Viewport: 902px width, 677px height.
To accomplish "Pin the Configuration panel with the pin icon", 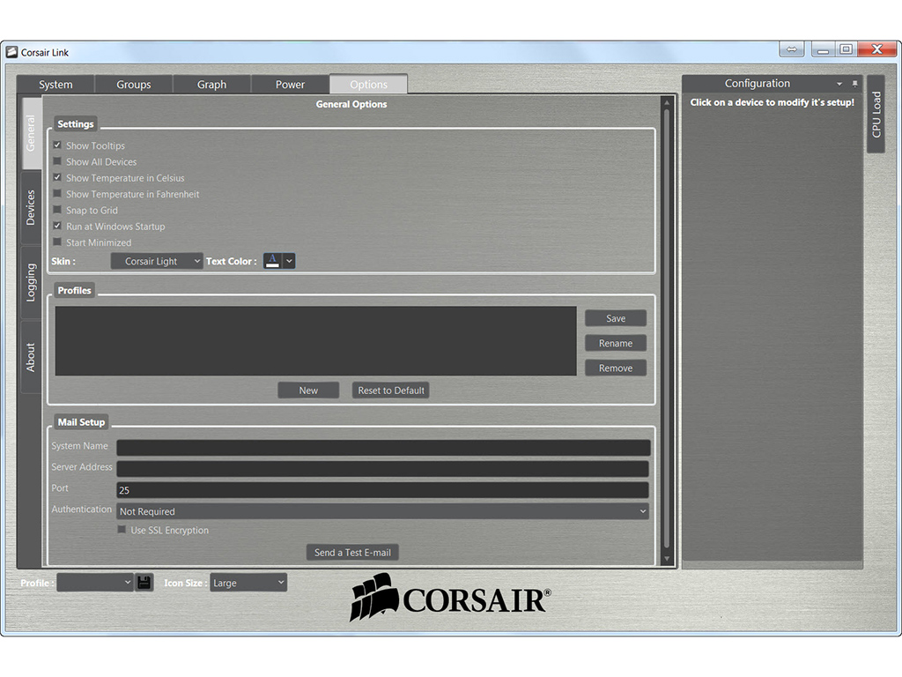I will (x=854, y=84).
